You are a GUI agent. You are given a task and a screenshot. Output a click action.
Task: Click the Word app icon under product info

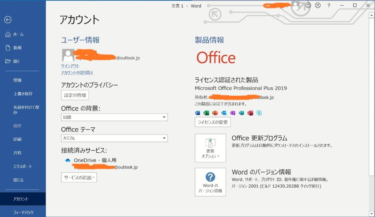tap(197, 113)
